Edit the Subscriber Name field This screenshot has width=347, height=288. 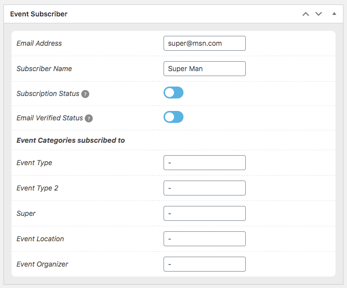point(204,69)
